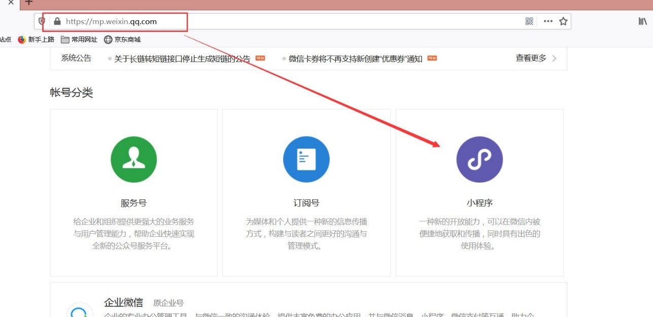Open the 微信卡券 优惠券 announcement
The width and height of the screenshot is (653, 317).
coord(355,59)
